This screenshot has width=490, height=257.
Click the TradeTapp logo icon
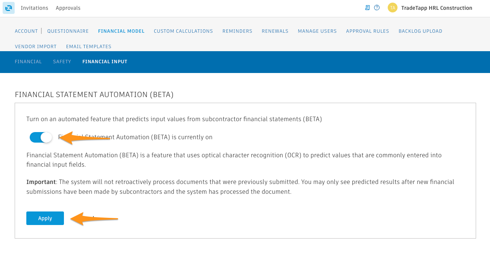point(9,8)
